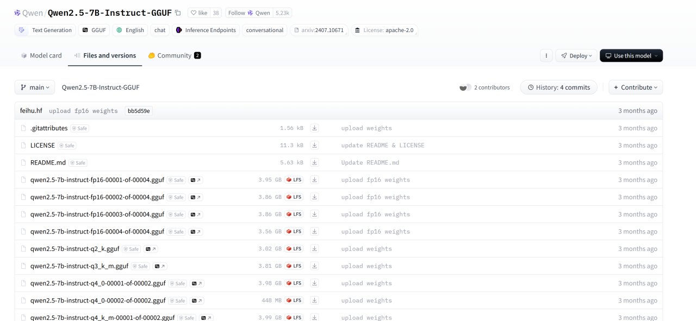
Task: Download qwen2.5-7b-instruct-fp16-00002-of-00004.gguf
Action: click(314, 197)
